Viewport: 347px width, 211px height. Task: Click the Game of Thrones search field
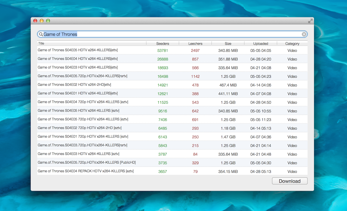172,34
